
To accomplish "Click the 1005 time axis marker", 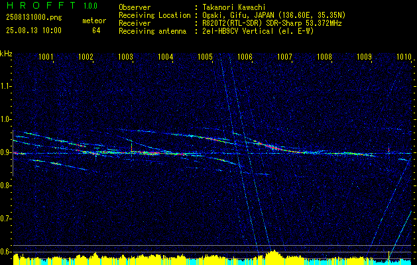I will click(x=206, y=56).
